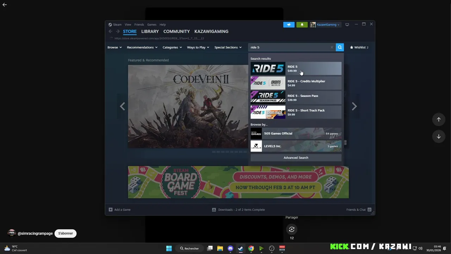The height and width of the screenshot is (254, 451).
Task: Go forward with the Steam navigation arrow
Action: point(118,31)
